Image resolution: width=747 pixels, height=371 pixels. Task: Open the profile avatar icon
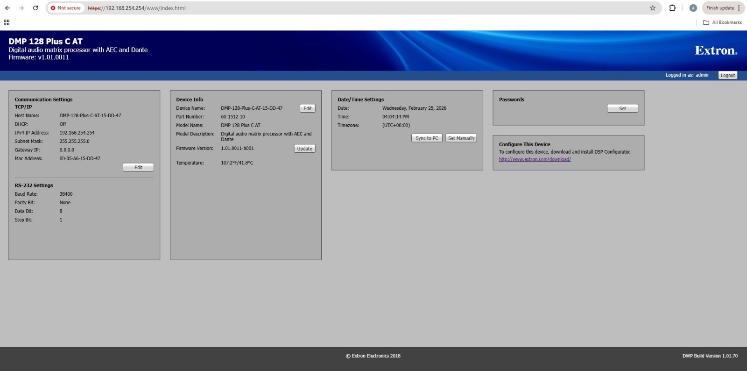(693, 8)
